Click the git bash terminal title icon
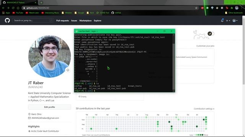This screenshot has height=137, width=245. click(76, 31)
